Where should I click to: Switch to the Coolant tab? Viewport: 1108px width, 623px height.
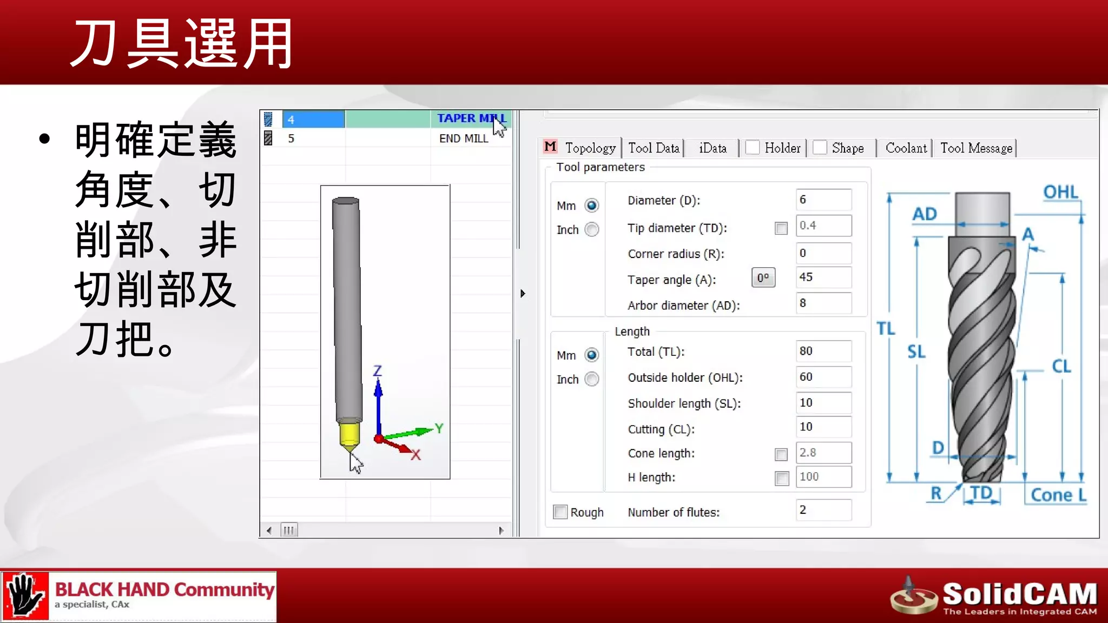tap(906, 148)
